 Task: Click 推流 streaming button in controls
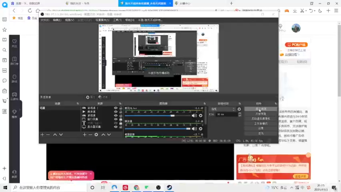[x=260, y=109]
